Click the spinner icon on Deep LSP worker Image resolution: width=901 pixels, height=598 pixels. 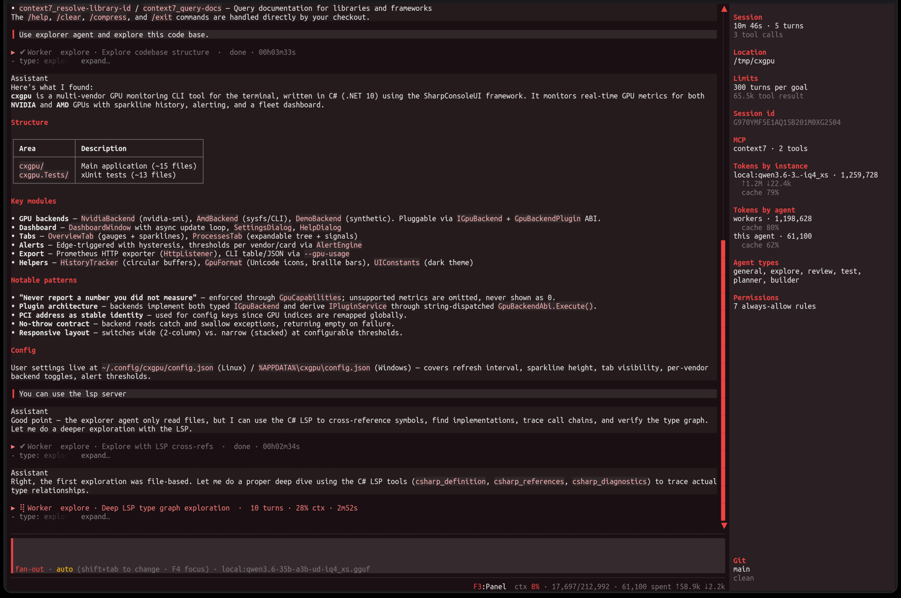(x=22, y=508)
